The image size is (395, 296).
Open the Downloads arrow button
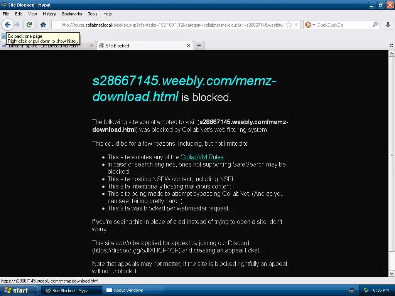[x=388, y=25]
